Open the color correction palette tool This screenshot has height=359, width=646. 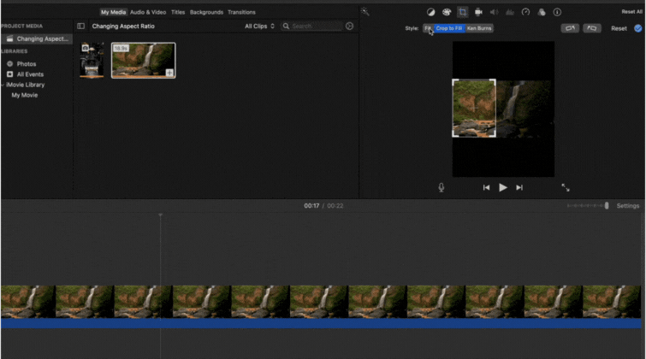(446, 12)
